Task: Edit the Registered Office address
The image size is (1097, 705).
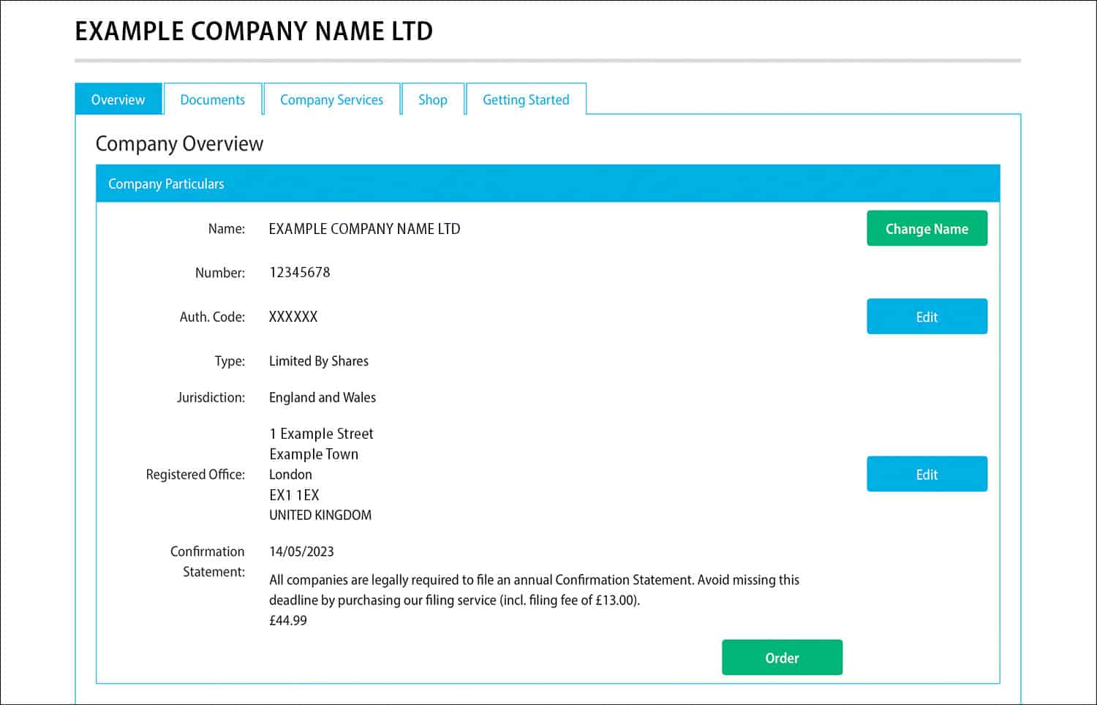Action: pyautogui.click(x=927, y=474)
